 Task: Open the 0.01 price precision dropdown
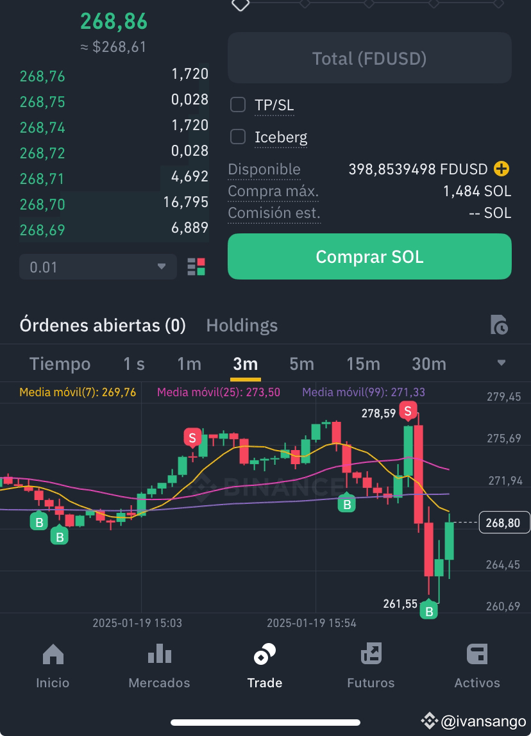click(98, 267)
